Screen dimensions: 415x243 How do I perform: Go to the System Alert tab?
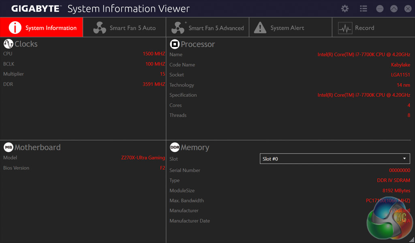coord(290,28)
